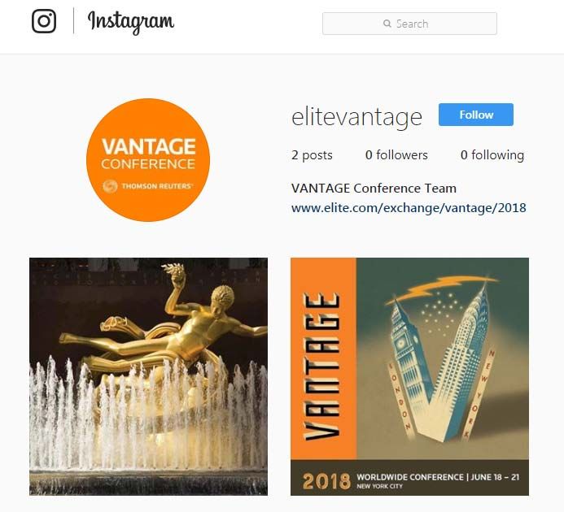Image resolution: width=564 pixels, height=512 pixels.
Task: Open the www.elite.com/exchange/vantage/2018 link
Action: coord(409,208)
